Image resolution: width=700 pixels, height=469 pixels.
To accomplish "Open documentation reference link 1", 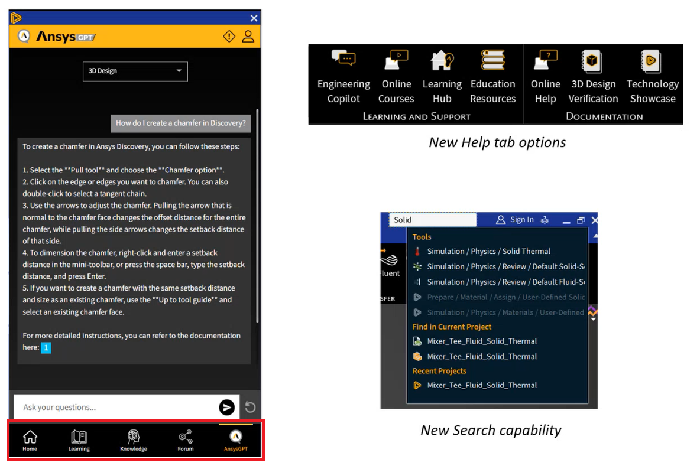I will pyautogui.click(x=46, y=348).
